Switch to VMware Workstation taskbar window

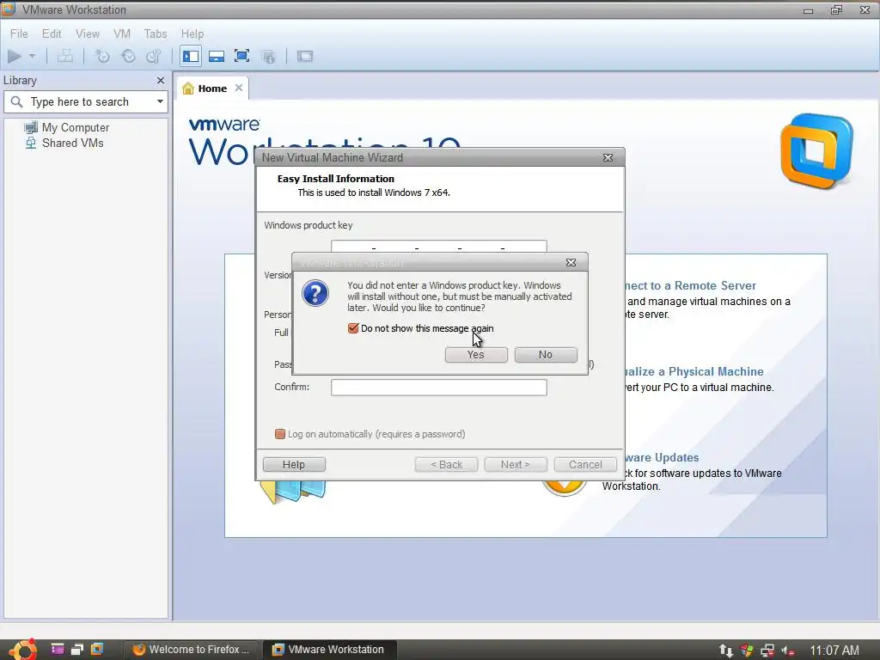pos(329,650)
